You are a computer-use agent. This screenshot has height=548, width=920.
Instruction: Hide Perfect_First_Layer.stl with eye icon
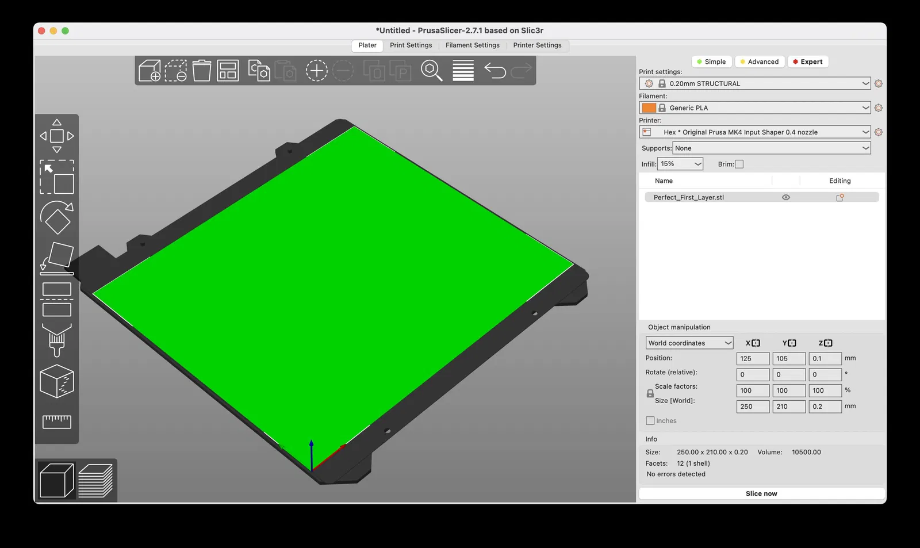coord(786,197)
